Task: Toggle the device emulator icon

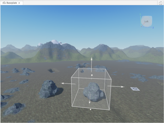Action: (x=160, y=3)
